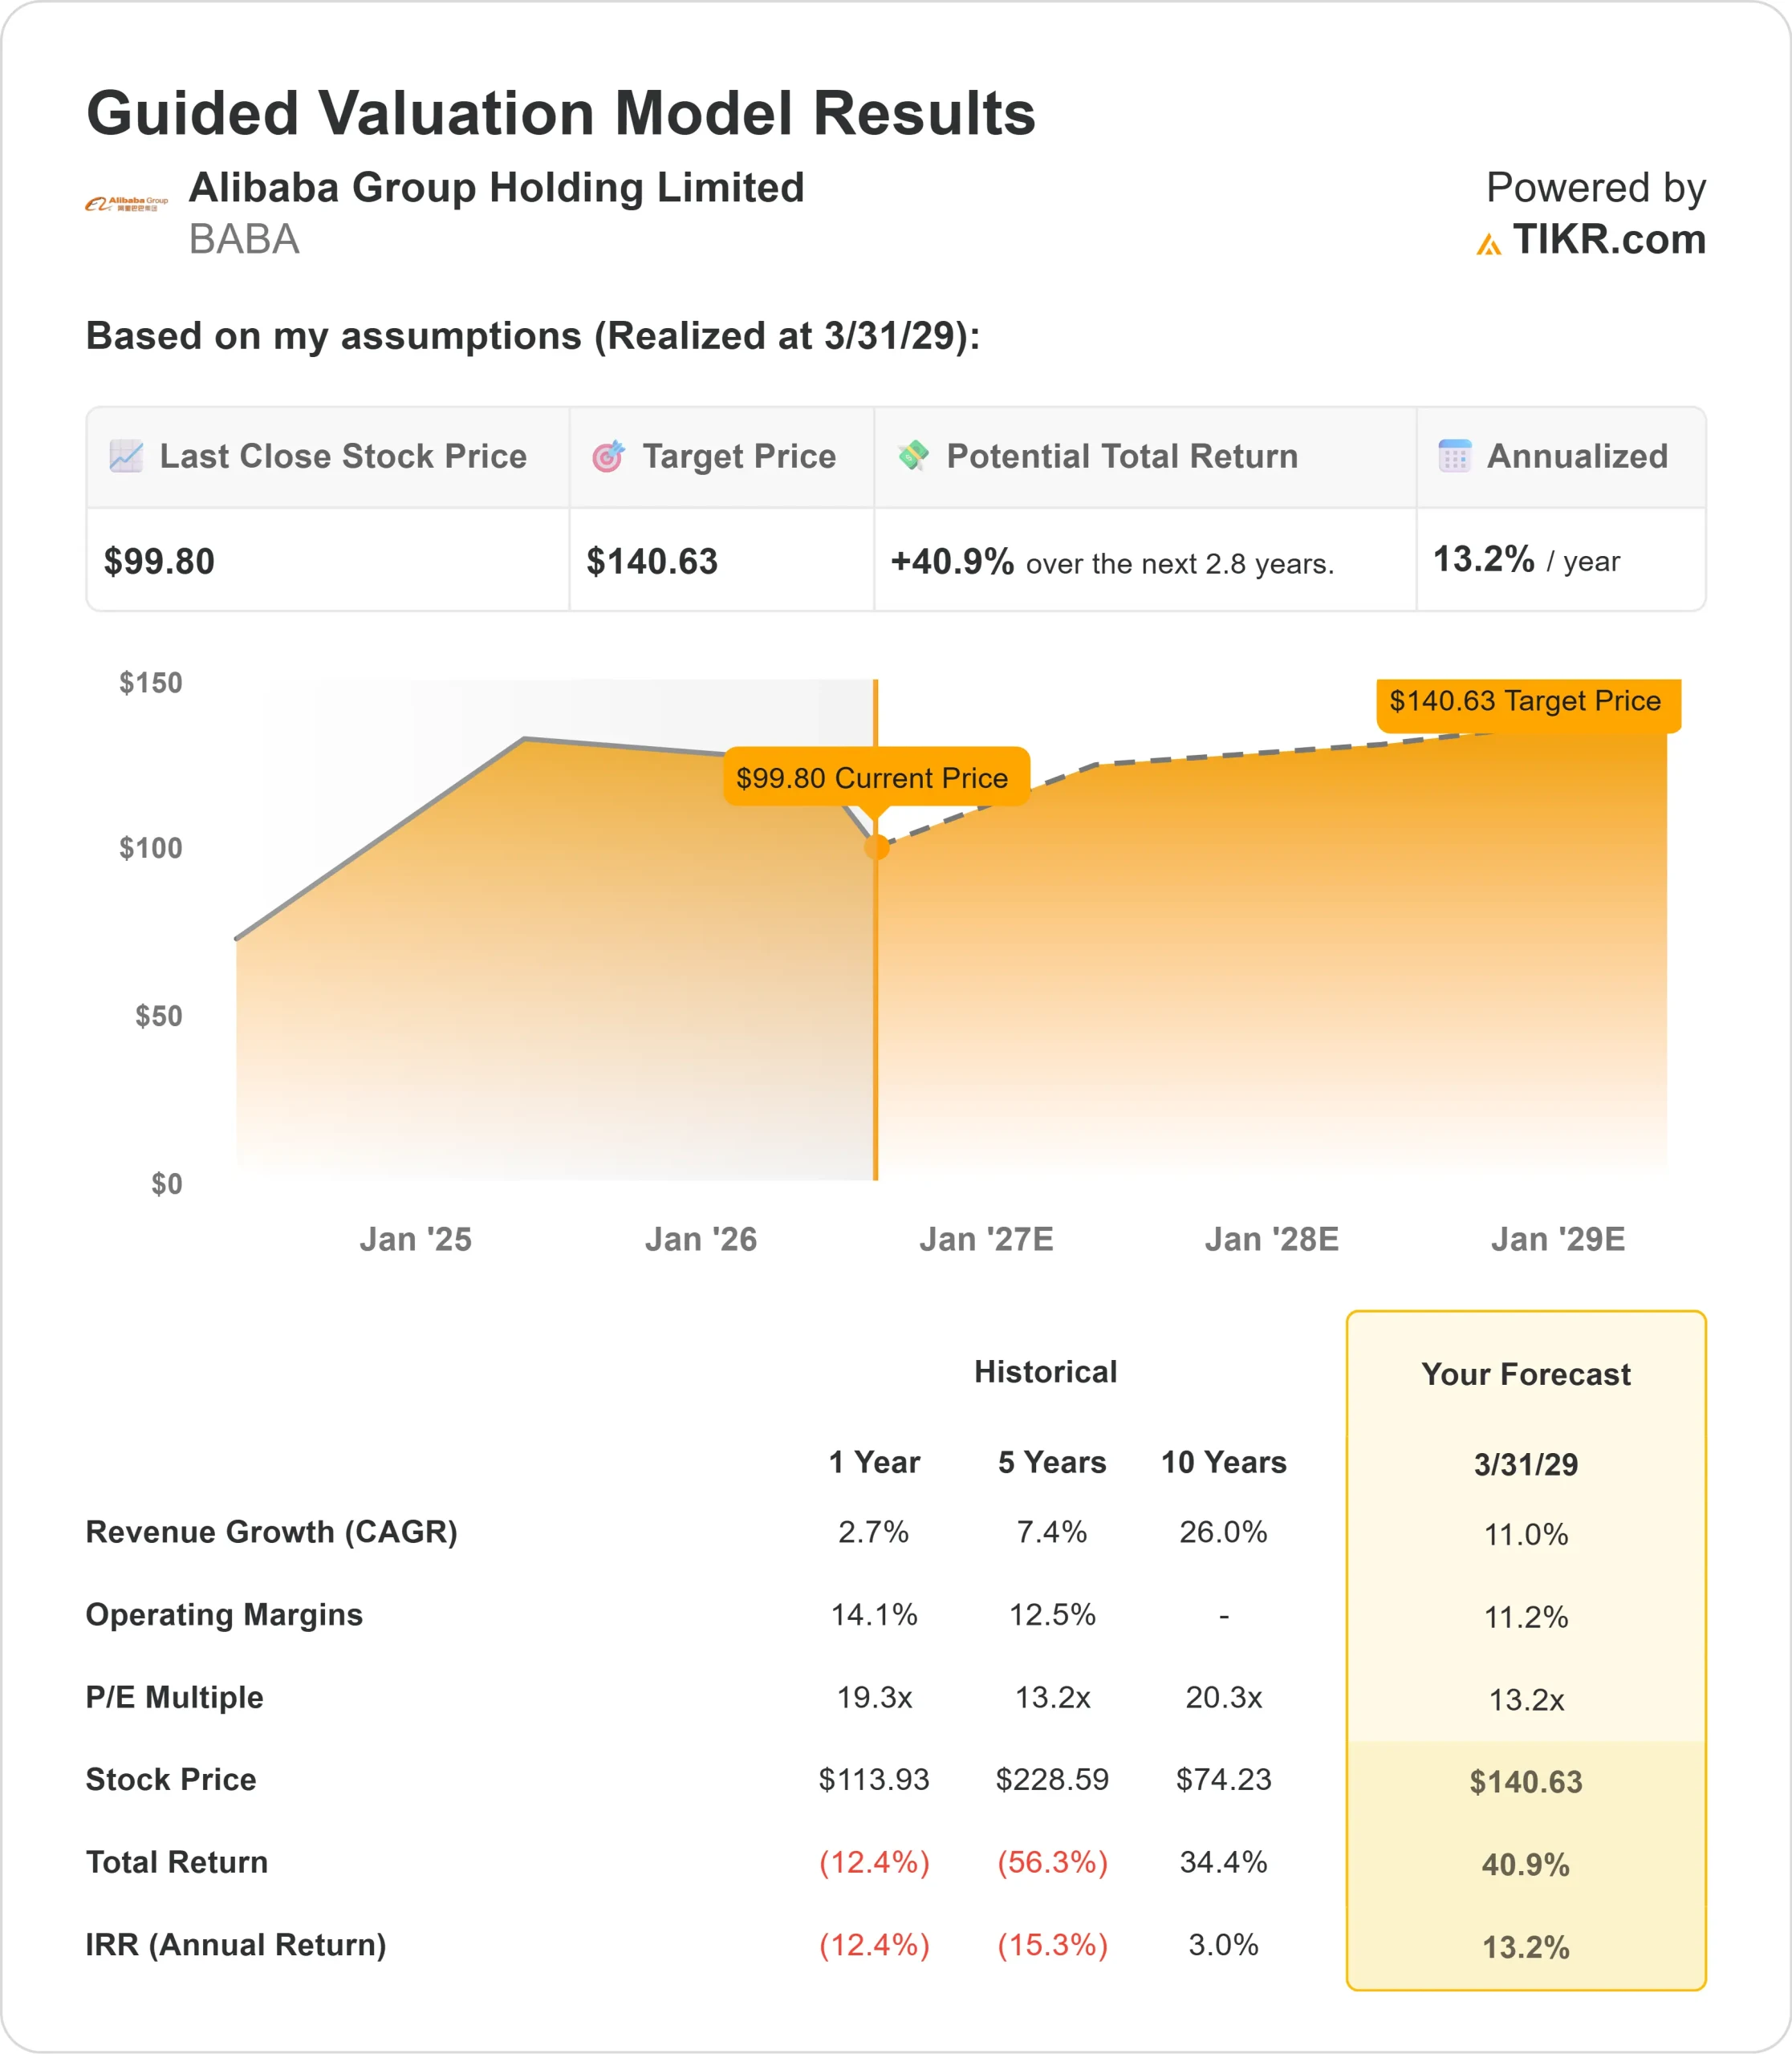Click the 26.0% ten-year revenue growth cell
The image size is (1792, 2054).
(x=1224, y=1532)
